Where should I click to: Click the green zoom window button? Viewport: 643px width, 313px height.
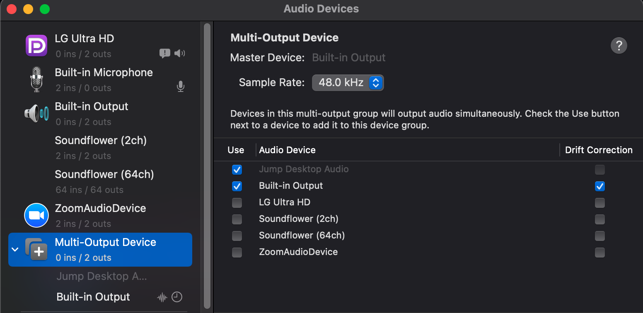tap(44, 9)
